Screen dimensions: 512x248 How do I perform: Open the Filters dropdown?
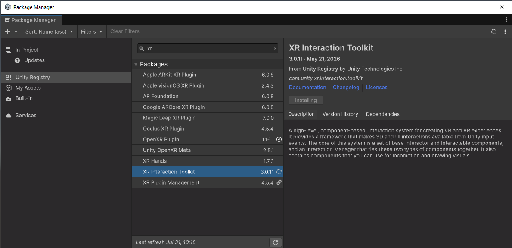[x=92, y=32]
